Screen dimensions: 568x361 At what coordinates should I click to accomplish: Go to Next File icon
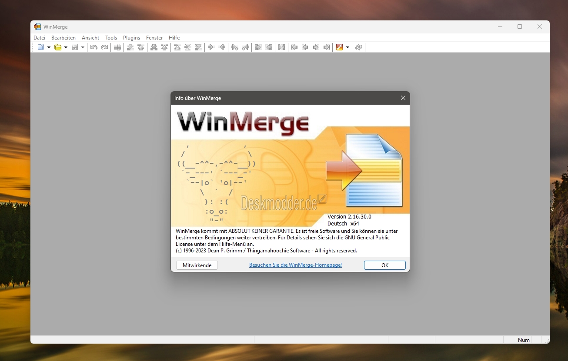[x=316, y=47]
